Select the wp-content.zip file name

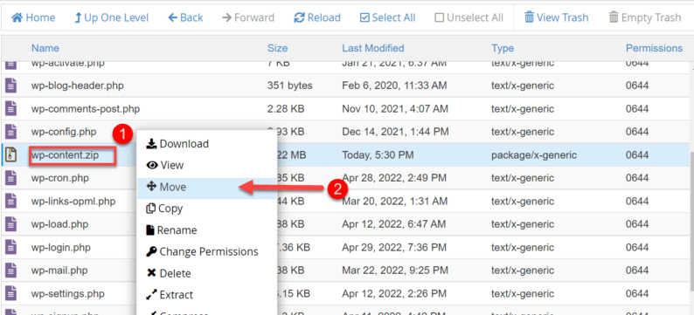coord(65,155)
